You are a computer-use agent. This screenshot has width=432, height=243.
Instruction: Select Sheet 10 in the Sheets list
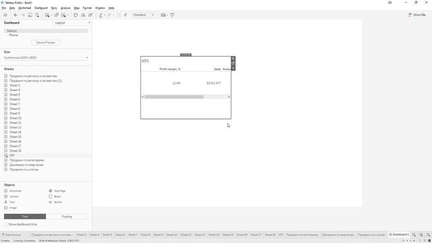(16, 118)
